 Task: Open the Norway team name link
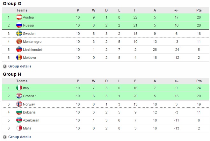click(29, 104)
